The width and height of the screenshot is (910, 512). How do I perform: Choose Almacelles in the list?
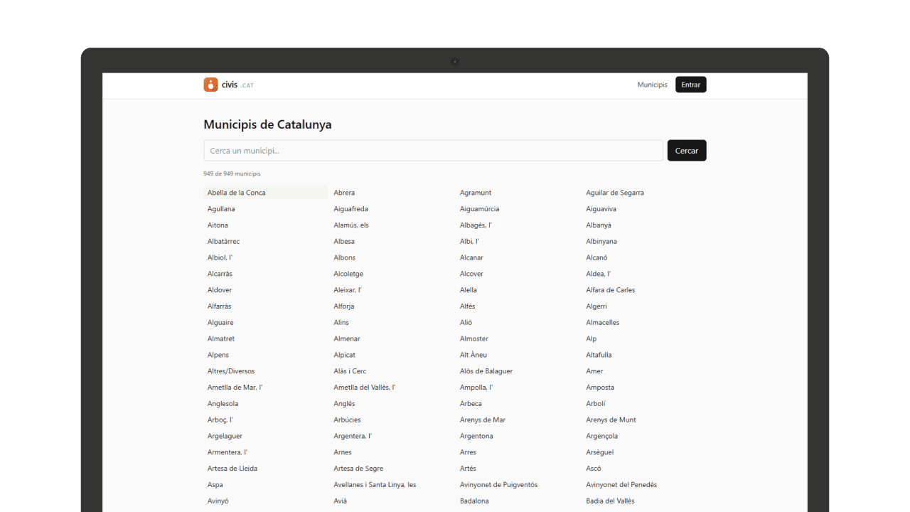point(603,323)
